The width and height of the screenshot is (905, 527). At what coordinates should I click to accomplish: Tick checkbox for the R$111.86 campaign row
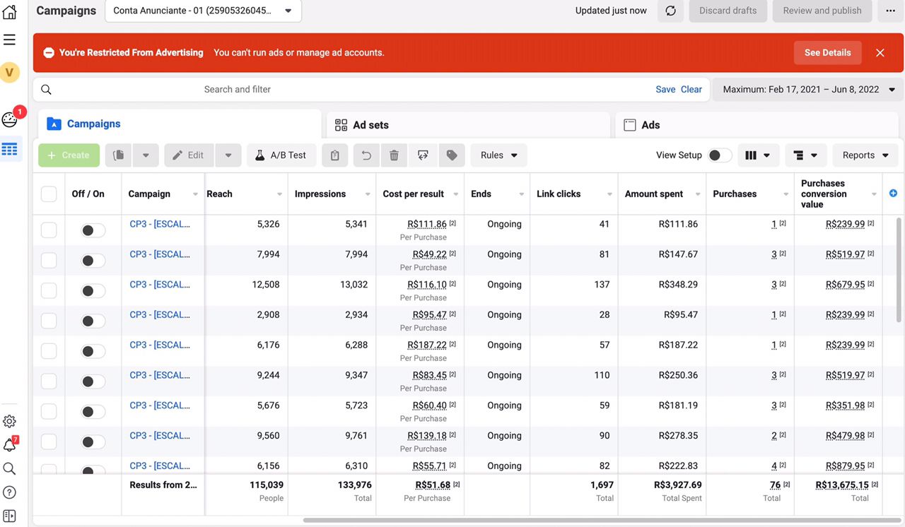click(49, 230)
